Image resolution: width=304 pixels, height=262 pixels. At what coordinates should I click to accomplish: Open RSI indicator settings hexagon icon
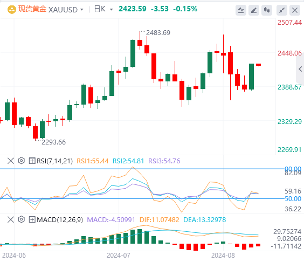(x=22, y=161)
